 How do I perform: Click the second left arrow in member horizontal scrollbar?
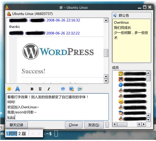click(x=139, y=124)
